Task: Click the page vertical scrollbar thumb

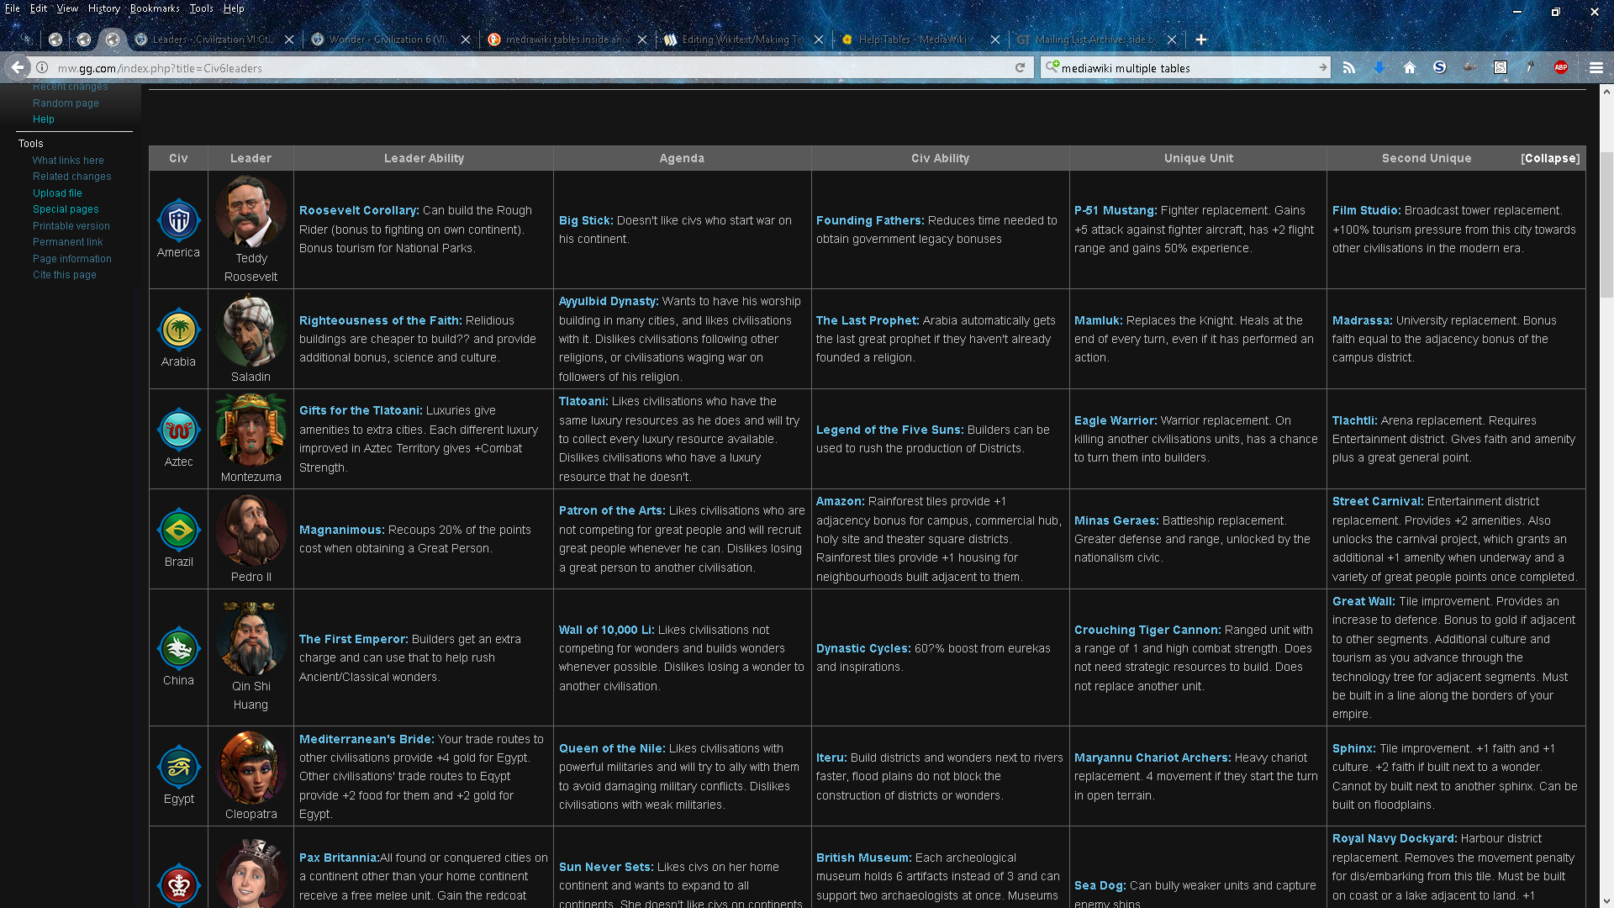Action: coord(1606,223)
